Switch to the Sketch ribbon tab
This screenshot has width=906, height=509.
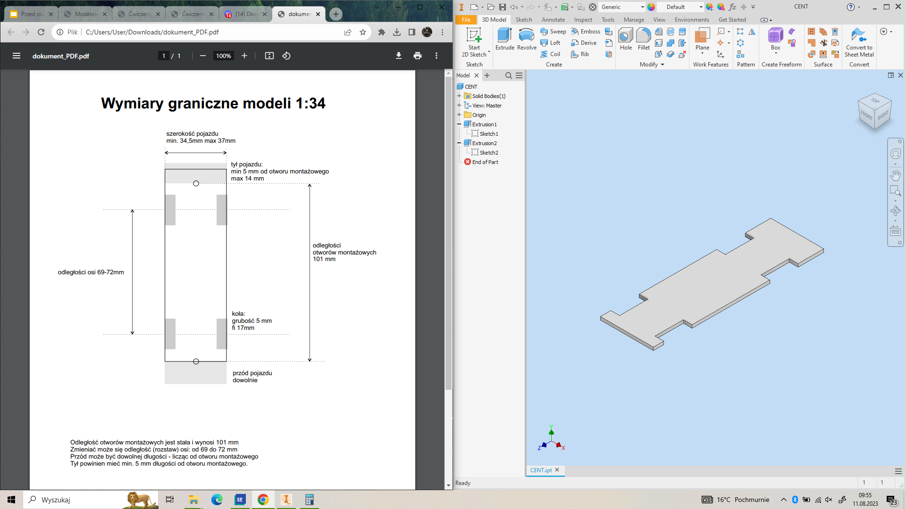coord(523,20)
